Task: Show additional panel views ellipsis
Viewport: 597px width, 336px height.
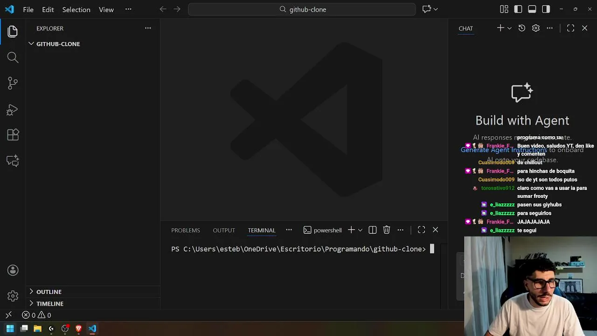Action: 289,230
